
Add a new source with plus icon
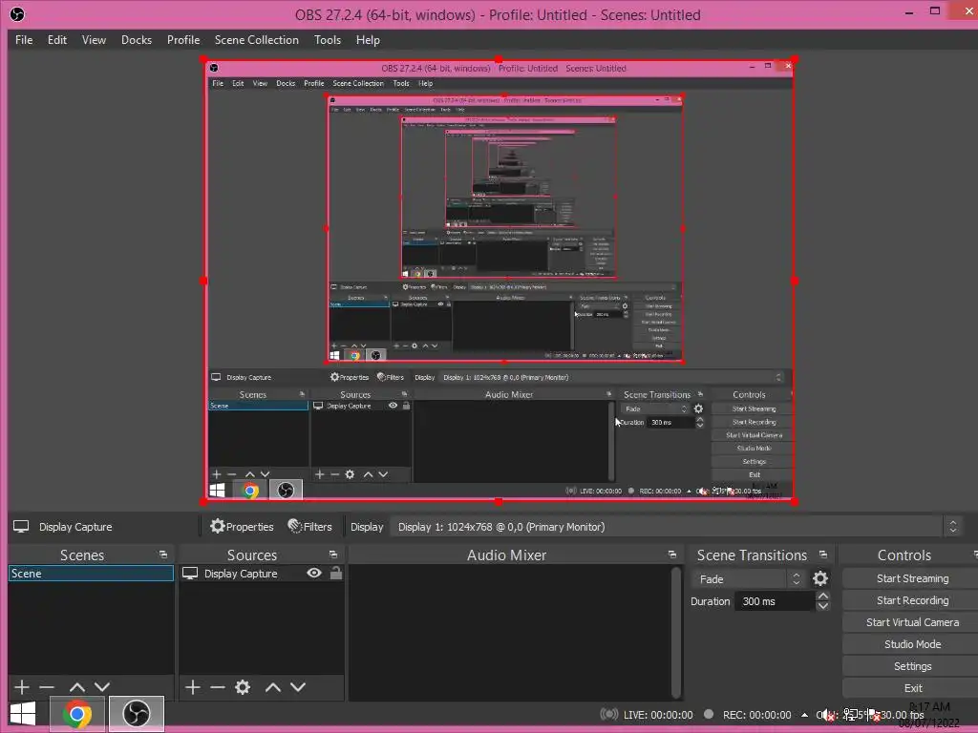tap(193, 687)
